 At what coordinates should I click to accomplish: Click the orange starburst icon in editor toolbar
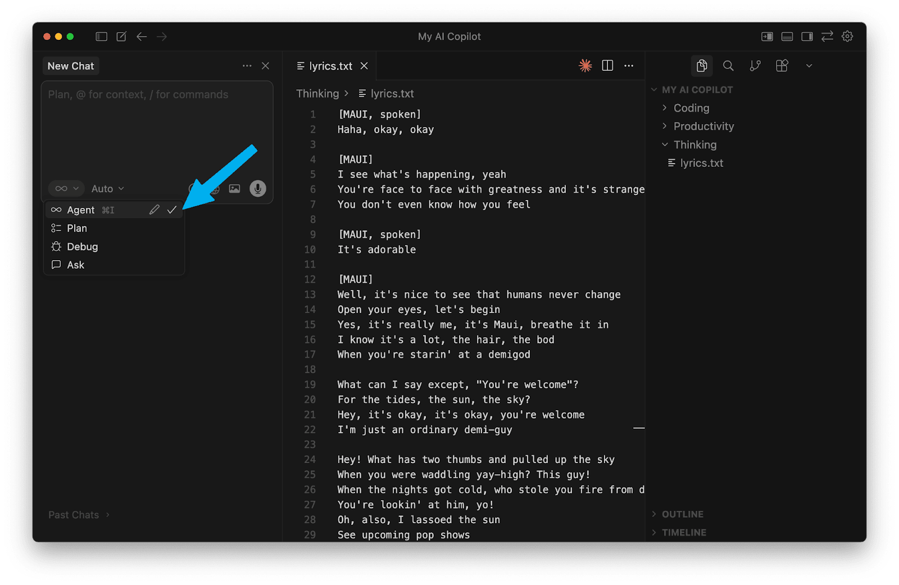pos(585,66)
